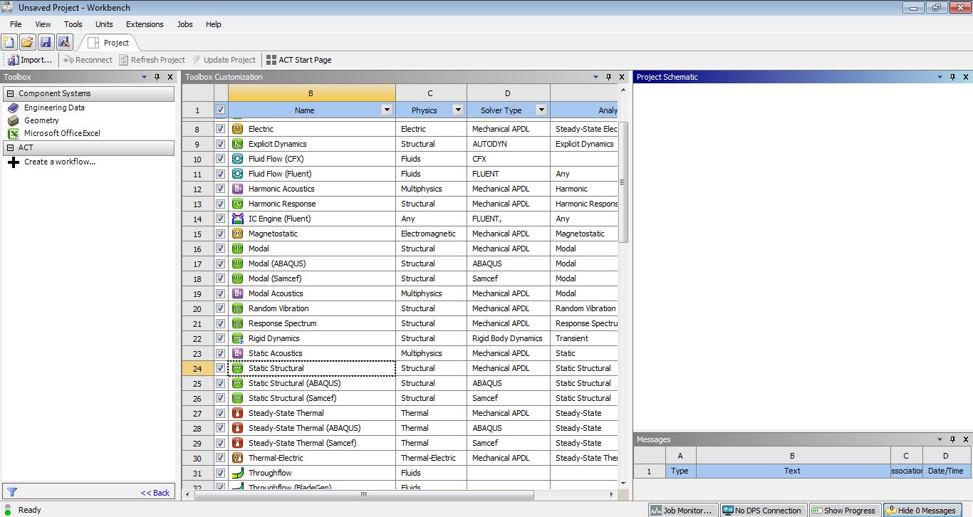Screen dimensions: 973x517
Task: Toggle the select-all checkbox in header row
Action: pyautogui.click(x=220, y=110)
